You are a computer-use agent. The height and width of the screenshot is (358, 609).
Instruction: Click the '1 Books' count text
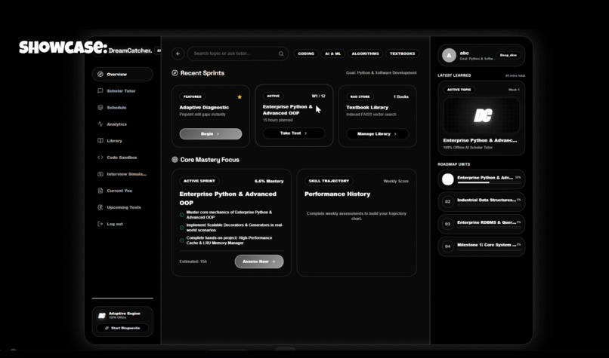pyautogui.click(x=400, y=97)
